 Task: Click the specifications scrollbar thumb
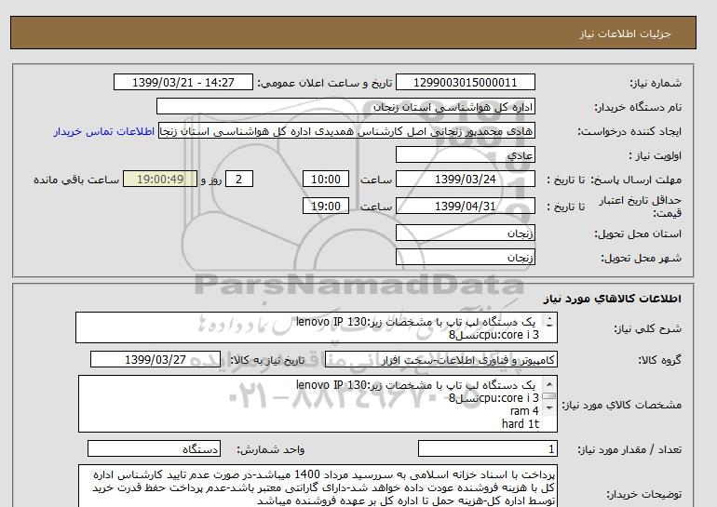(549, 395)
